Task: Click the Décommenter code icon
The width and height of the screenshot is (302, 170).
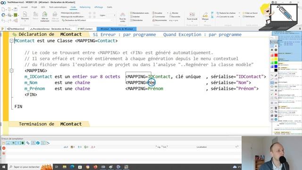Action: tap(153, 20)
